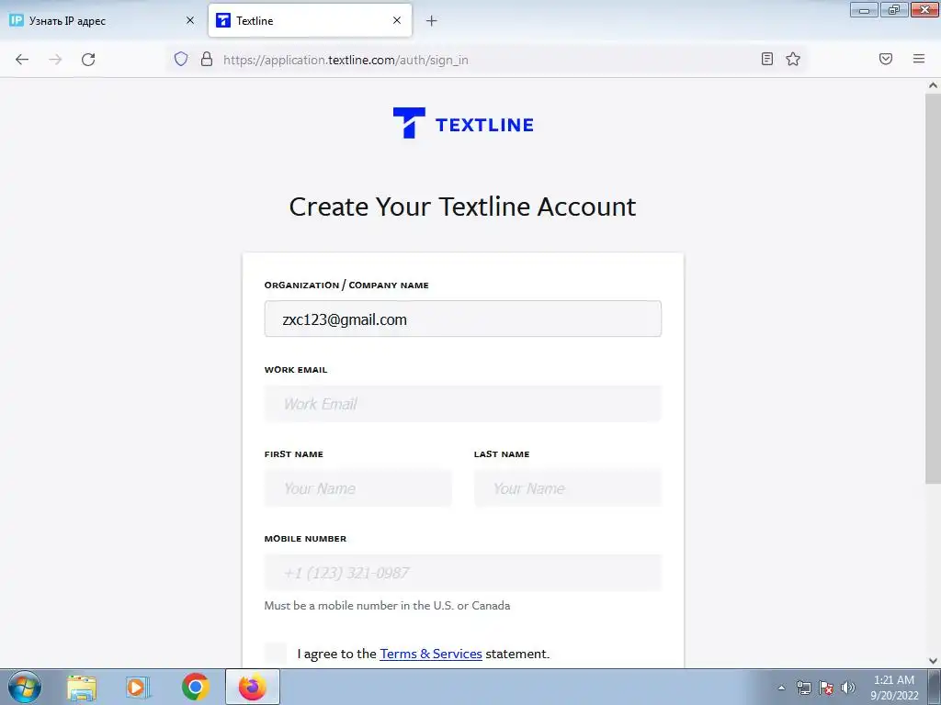Toggle reader view icon in address bar
Image resolution: width=941 pixels, height=705 pixels.
point(767,59)
